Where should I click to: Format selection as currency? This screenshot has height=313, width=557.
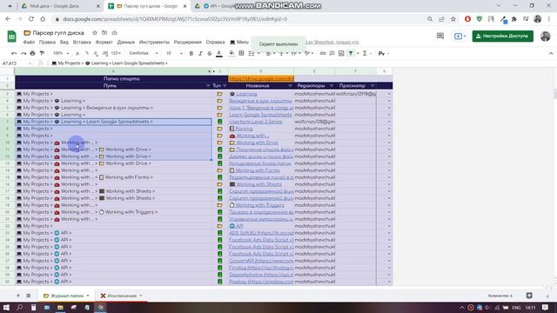coord(77,53)
